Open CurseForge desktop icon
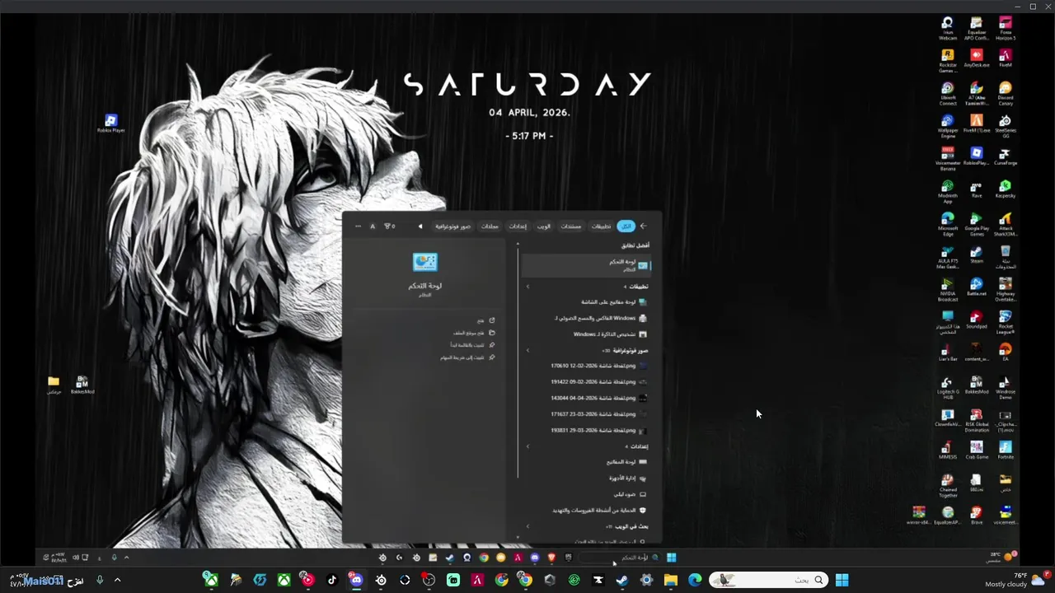Image resolution: width=1055 pixels, height=593 pixels. 1006,156
